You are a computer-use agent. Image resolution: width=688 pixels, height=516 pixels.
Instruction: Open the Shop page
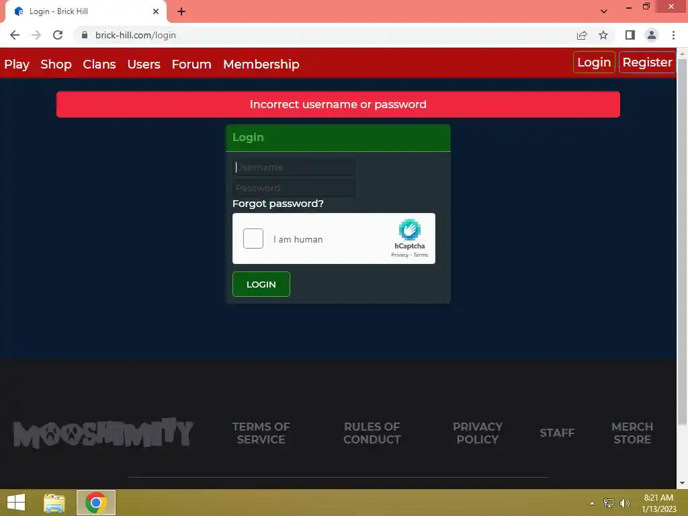pos(56,64)
